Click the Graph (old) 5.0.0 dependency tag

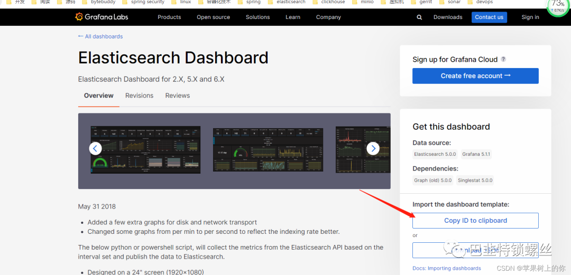(x=433, y=181)
